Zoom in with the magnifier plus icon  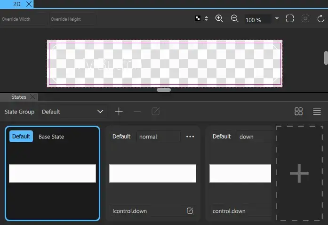tap(219, 19)
